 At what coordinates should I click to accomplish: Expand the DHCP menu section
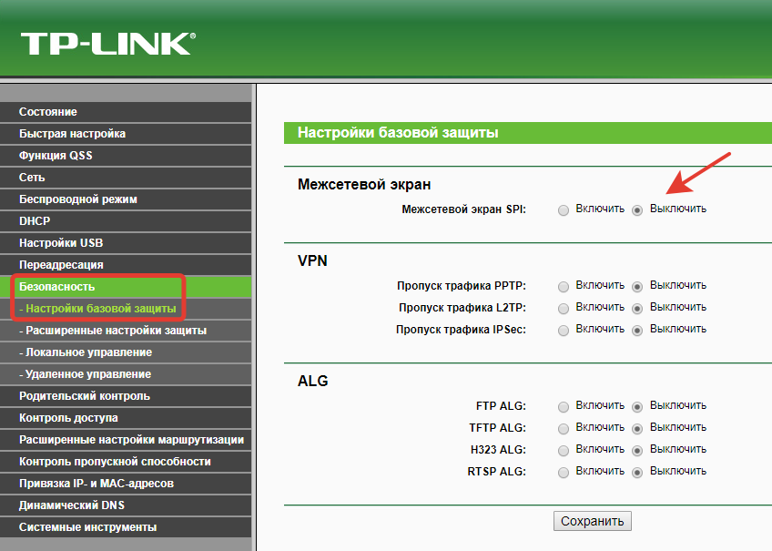[x=35, y=221]
